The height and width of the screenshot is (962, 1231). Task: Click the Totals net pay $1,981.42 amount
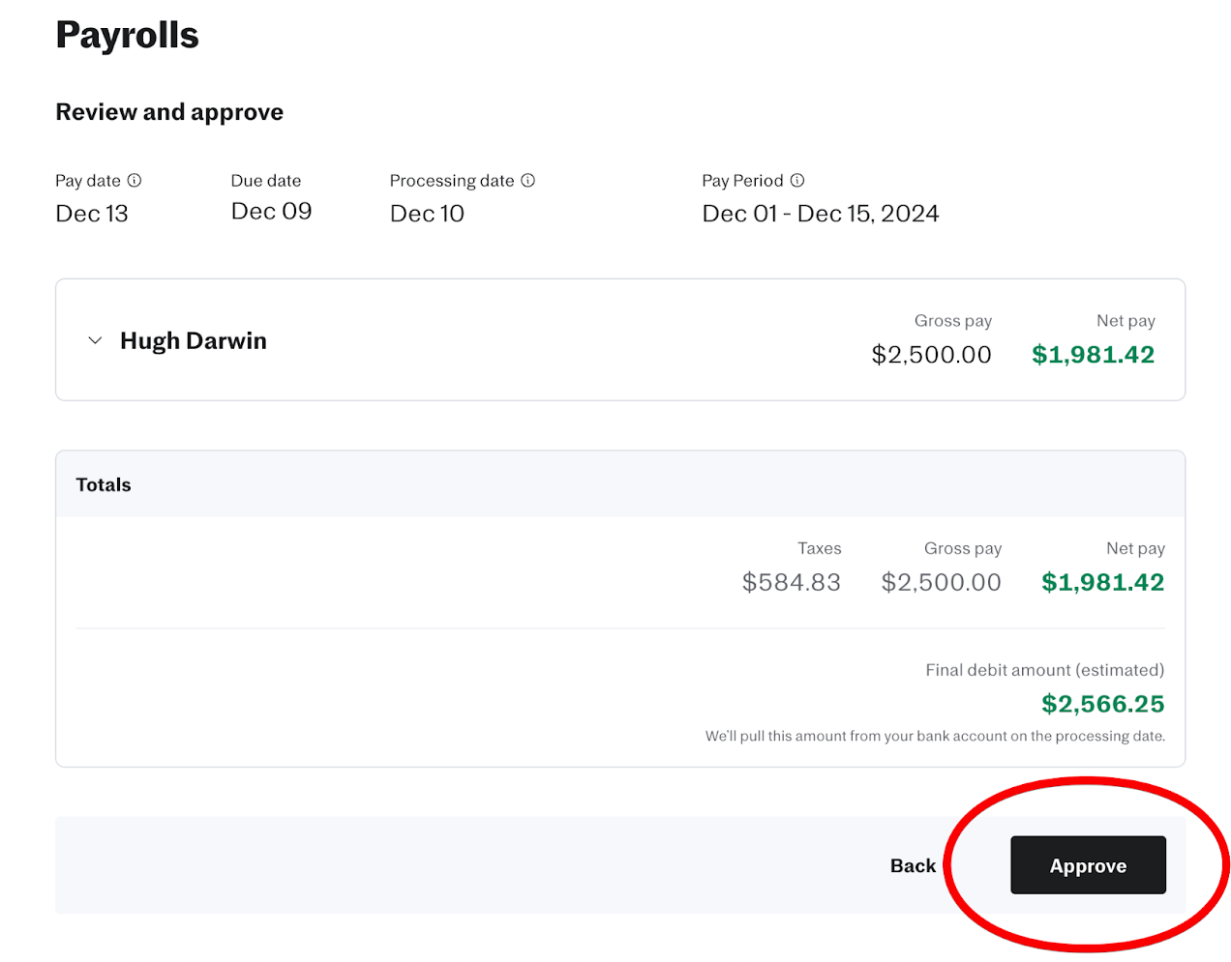pos(1102,582)
